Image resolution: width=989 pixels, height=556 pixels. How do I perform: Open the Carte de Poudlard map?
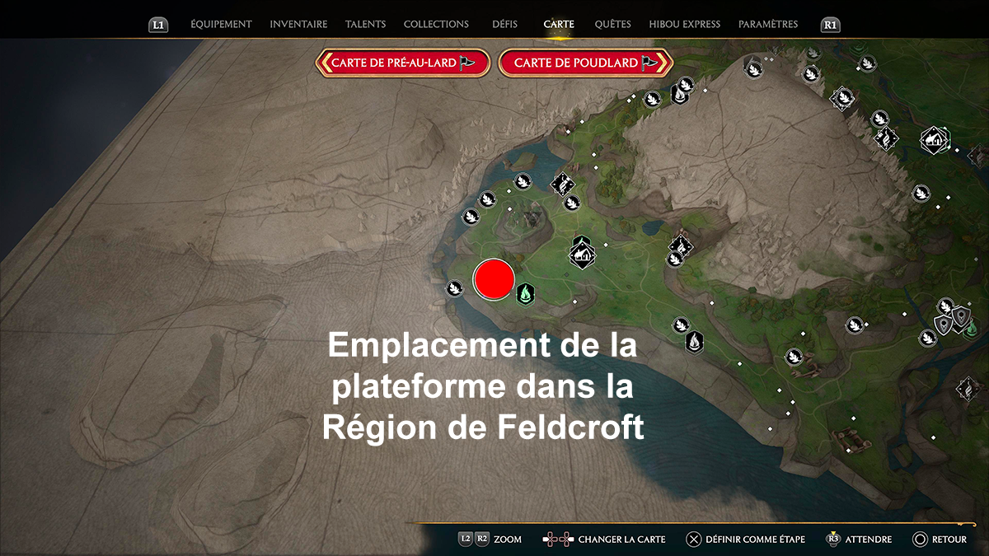click(x=586, y=63)
